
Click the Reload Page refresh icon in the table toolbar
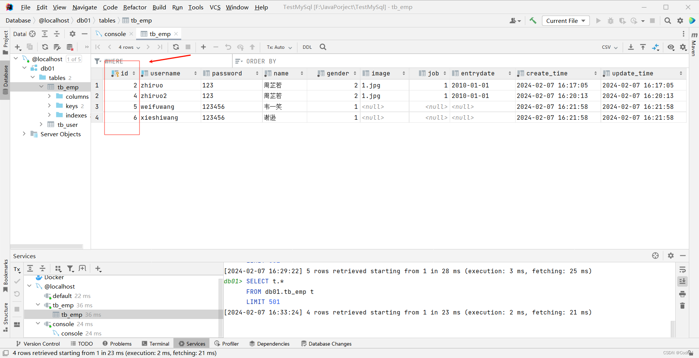[176, 47]
